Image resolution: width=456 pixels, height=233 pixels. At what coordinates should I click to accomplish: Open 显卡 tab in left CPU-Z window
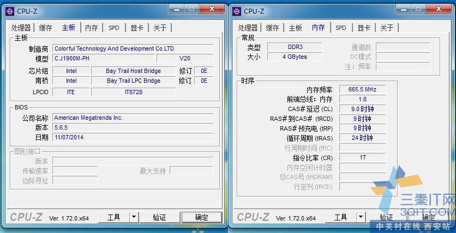click(x=137, y=28)
